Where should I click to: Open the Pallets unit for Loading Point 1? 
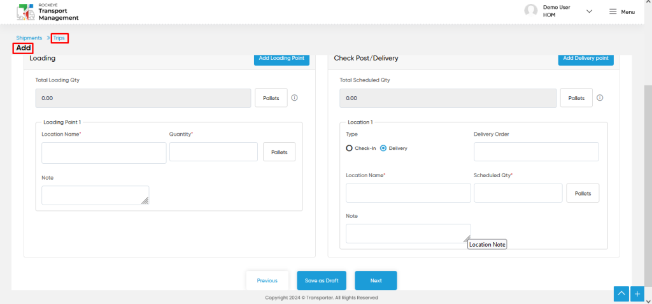point(280,152)
